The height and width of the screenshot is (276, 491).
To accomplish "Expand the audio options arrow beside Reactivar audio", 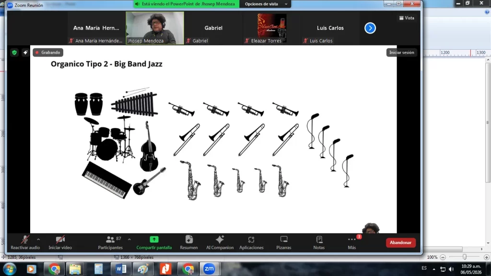I will pyautogui.click(x=38, y=240).
